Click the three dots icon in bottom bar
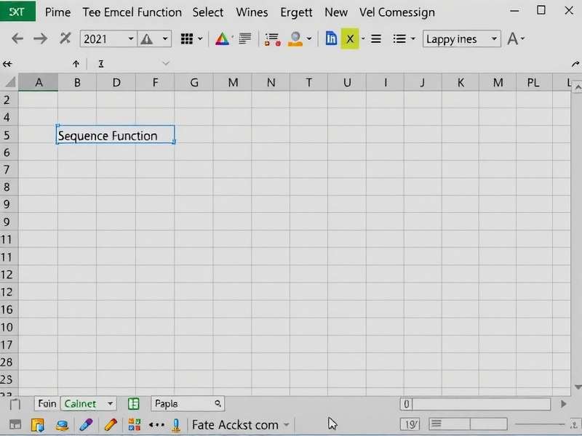 click(x=156, y=424)
